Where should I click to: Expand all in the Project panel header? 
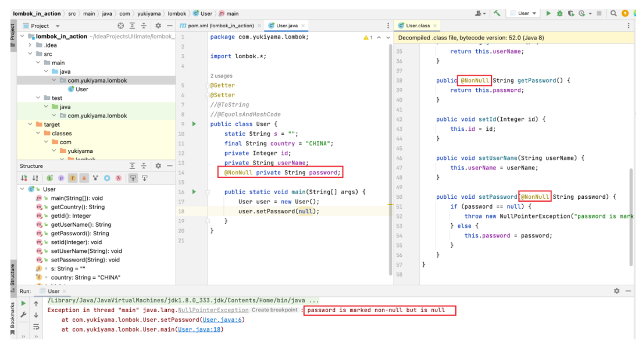coord(132,26)
